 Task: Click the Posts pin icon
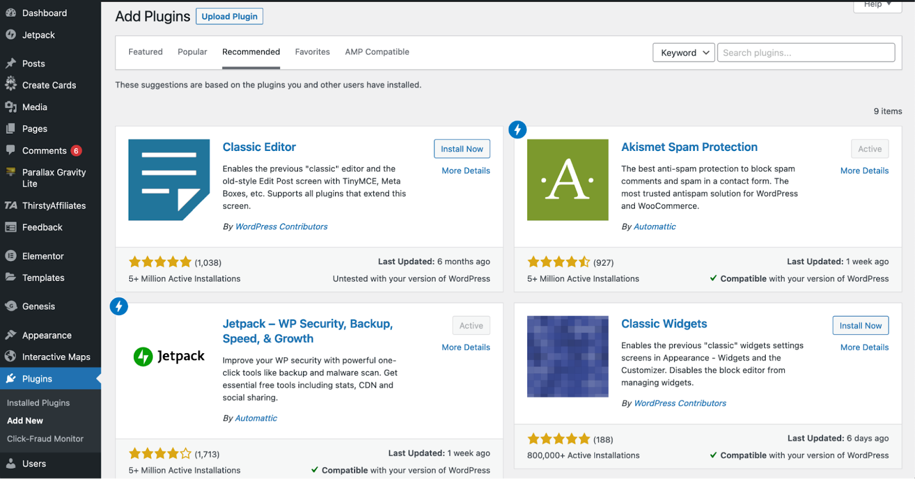tap(11, 63)
